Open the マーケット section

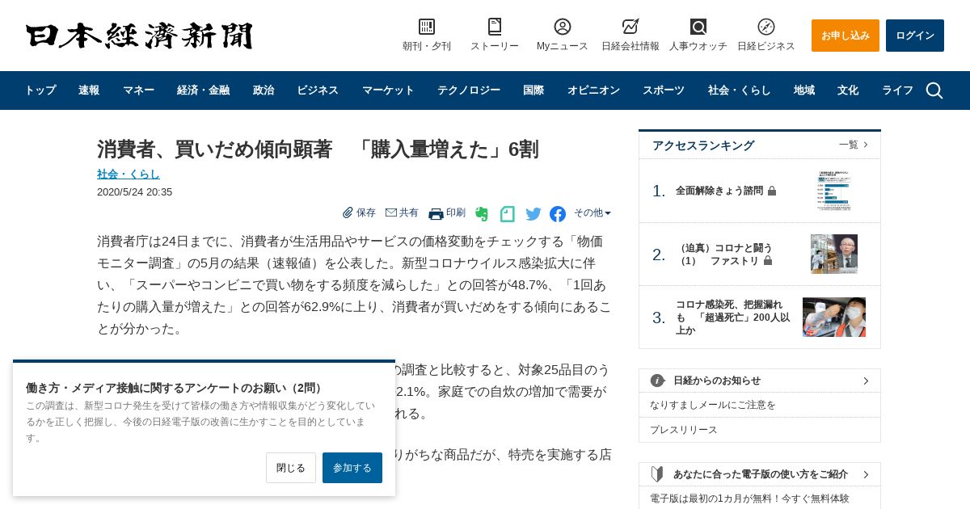388,90
